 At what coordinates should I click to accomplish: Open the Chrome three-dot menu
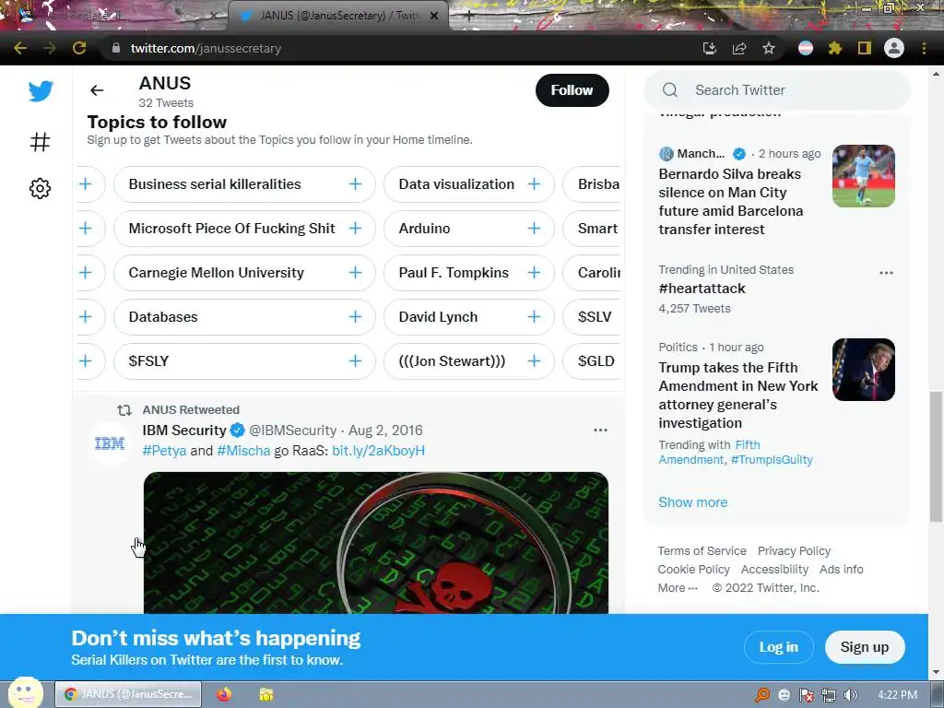pyautogui.click(x=924, y=48)
